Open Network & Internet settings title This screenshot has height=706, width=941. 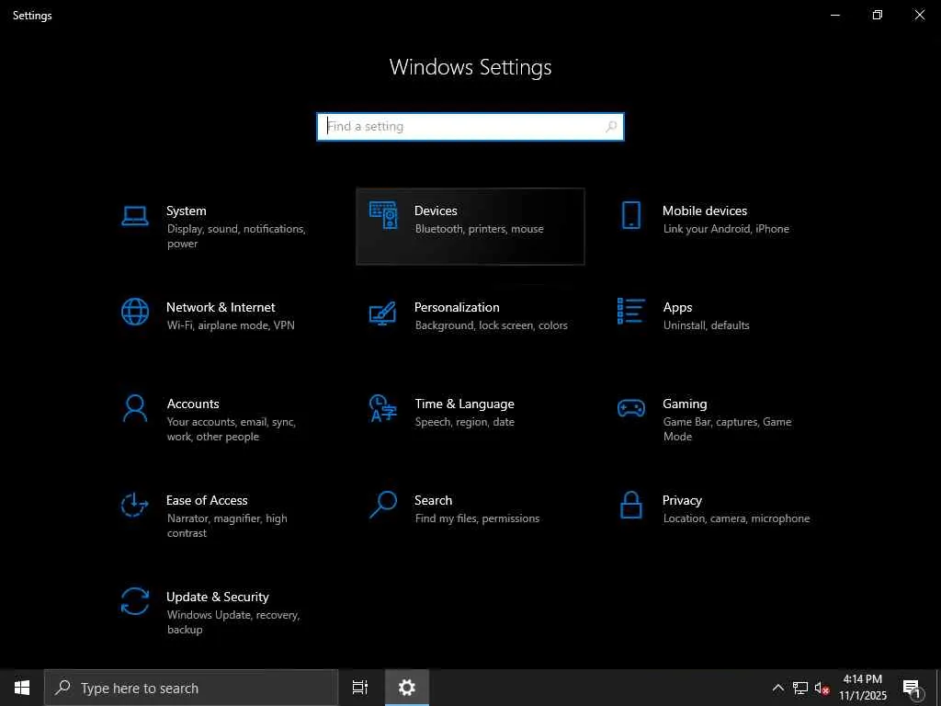point(221,307)
